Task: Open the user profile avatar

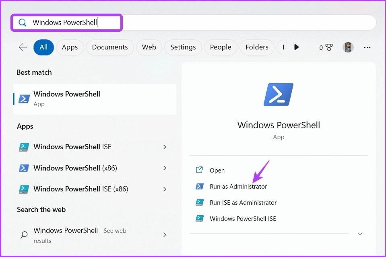Action: point(348,47)
